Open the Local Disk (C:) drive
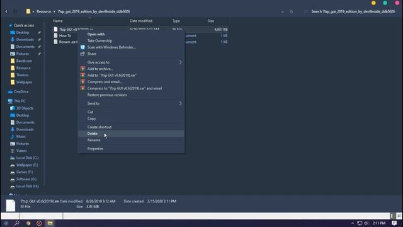Screen dimensions: 403x227 tap(27, 158)
